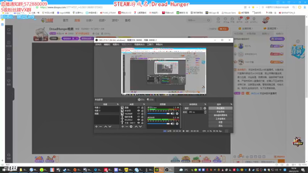Image resolution: width=308 pixels, height=173 pixels.
Task: Open 麦克风/Aux audio settings gear
Action: click(x=177, y=113)
